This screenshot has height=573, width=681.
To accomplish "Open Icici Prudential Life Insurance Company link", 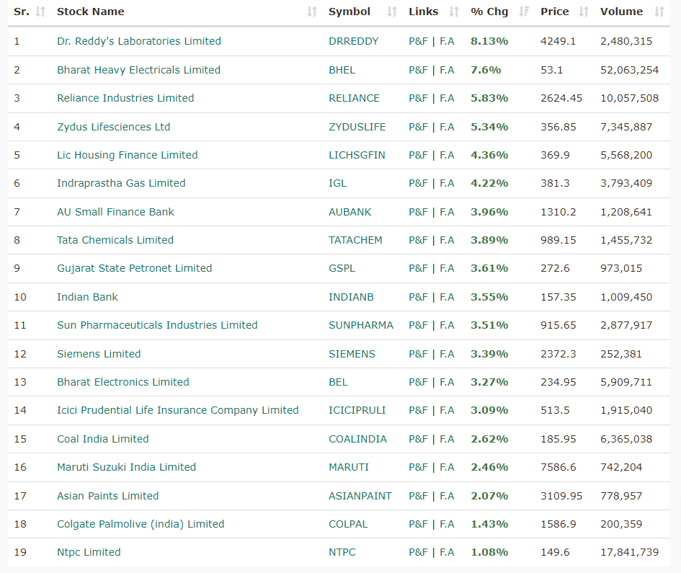I will [x=177, y=411].
